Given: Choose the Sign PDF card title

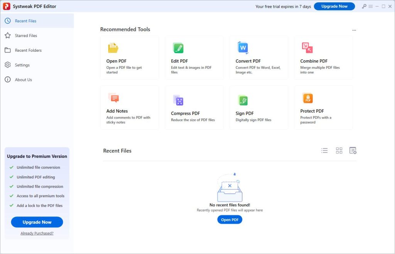Looking at the screenshot, I should click(245, 113).
